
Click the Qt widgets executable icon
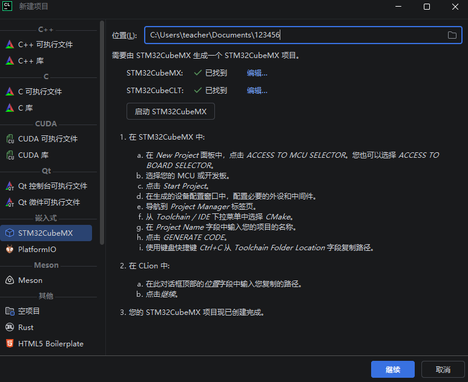[10, 202]
